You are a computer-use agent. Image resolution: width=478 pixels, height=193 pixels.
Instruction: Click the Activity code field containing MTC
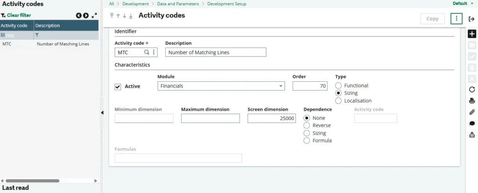[x=136, y=52]
